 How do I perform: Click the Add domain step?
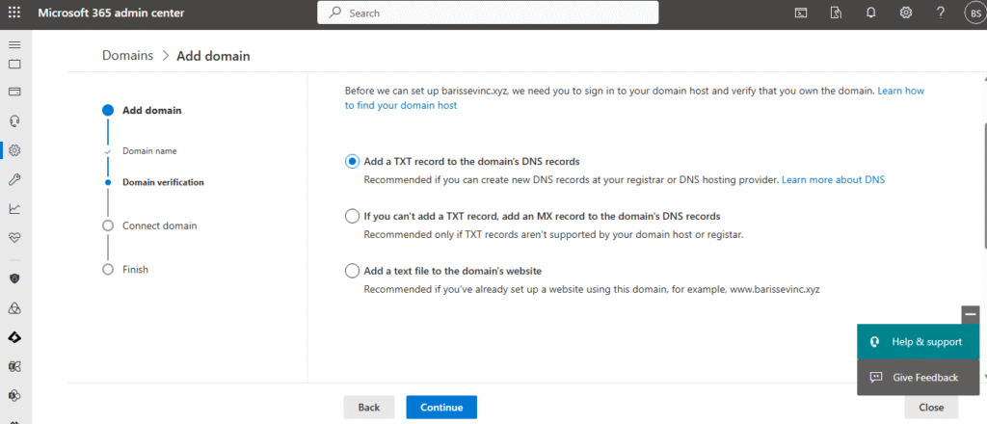(x=151, y=110)
